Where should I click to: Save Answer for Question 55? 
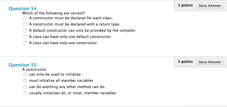210,62
